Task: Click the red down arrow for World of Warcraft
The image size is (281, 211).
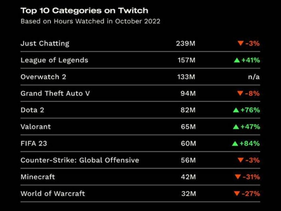Action: click(237, 194)
